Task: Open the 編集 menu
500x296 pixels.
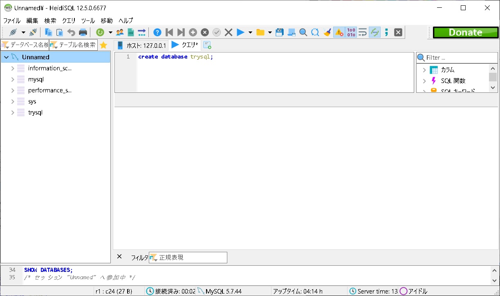Action: (x=32, y=20)
